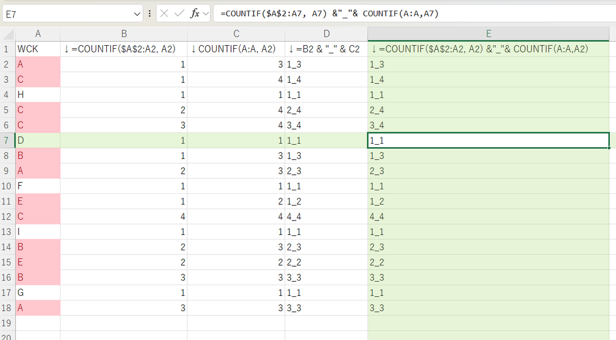Select cell D6 showing 3_4

pyautogui.click(x=326, y=125)
